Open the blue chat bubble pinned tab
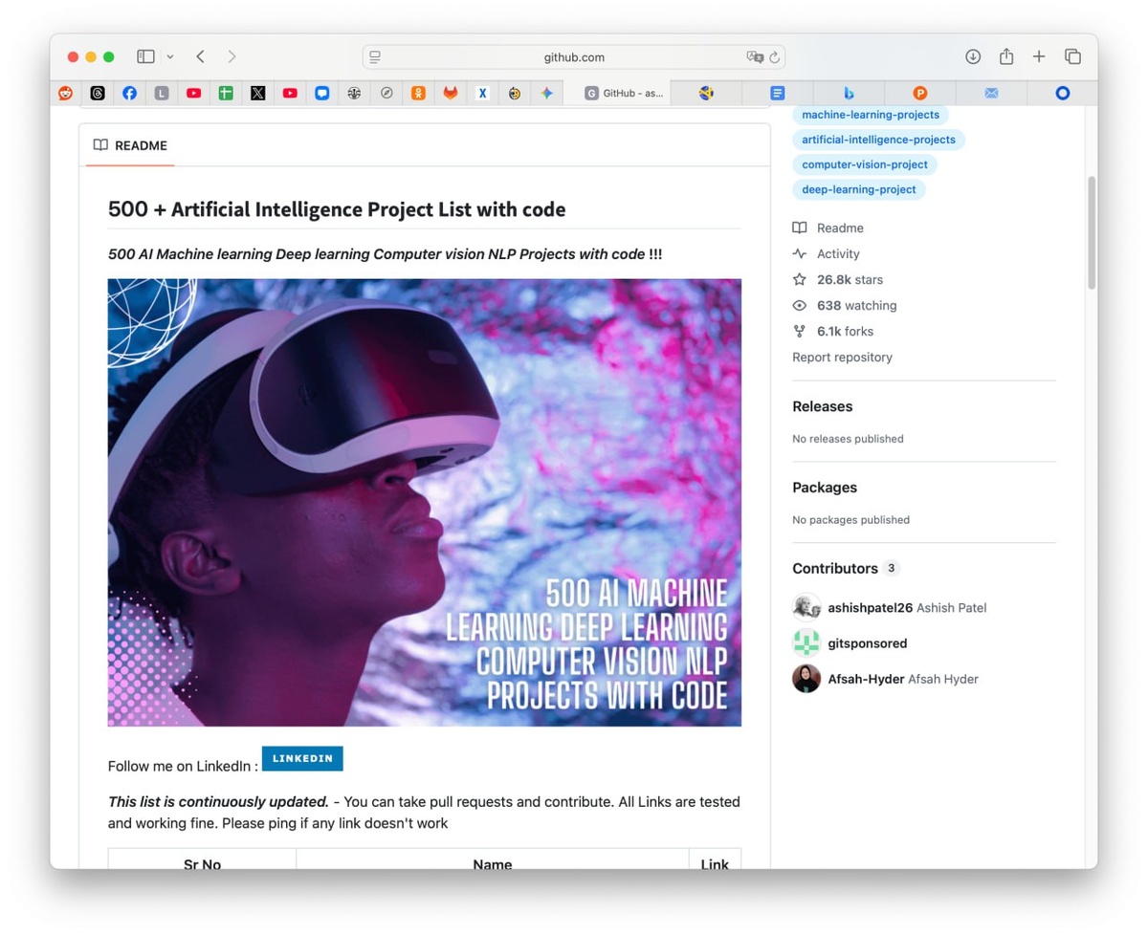The image size is (1148, 935). (x=322, y=93)
